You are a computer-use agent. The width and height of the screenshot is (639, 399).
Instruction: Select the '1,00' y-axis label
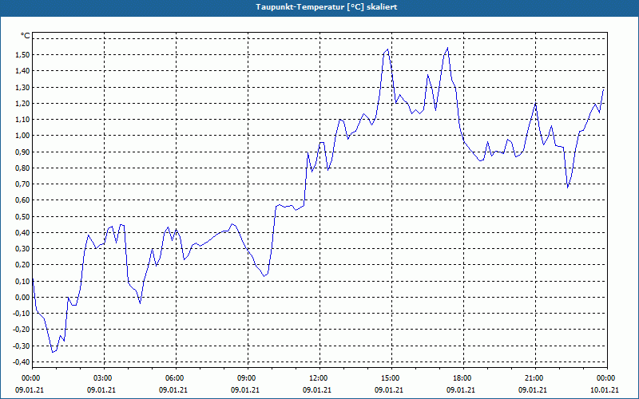tap(23, 136)
